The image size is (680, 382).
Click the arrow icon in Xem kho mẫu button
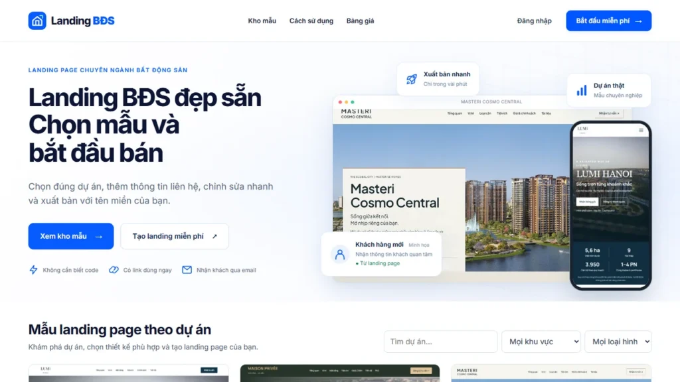pyautogui.click(x=99, y=237)
